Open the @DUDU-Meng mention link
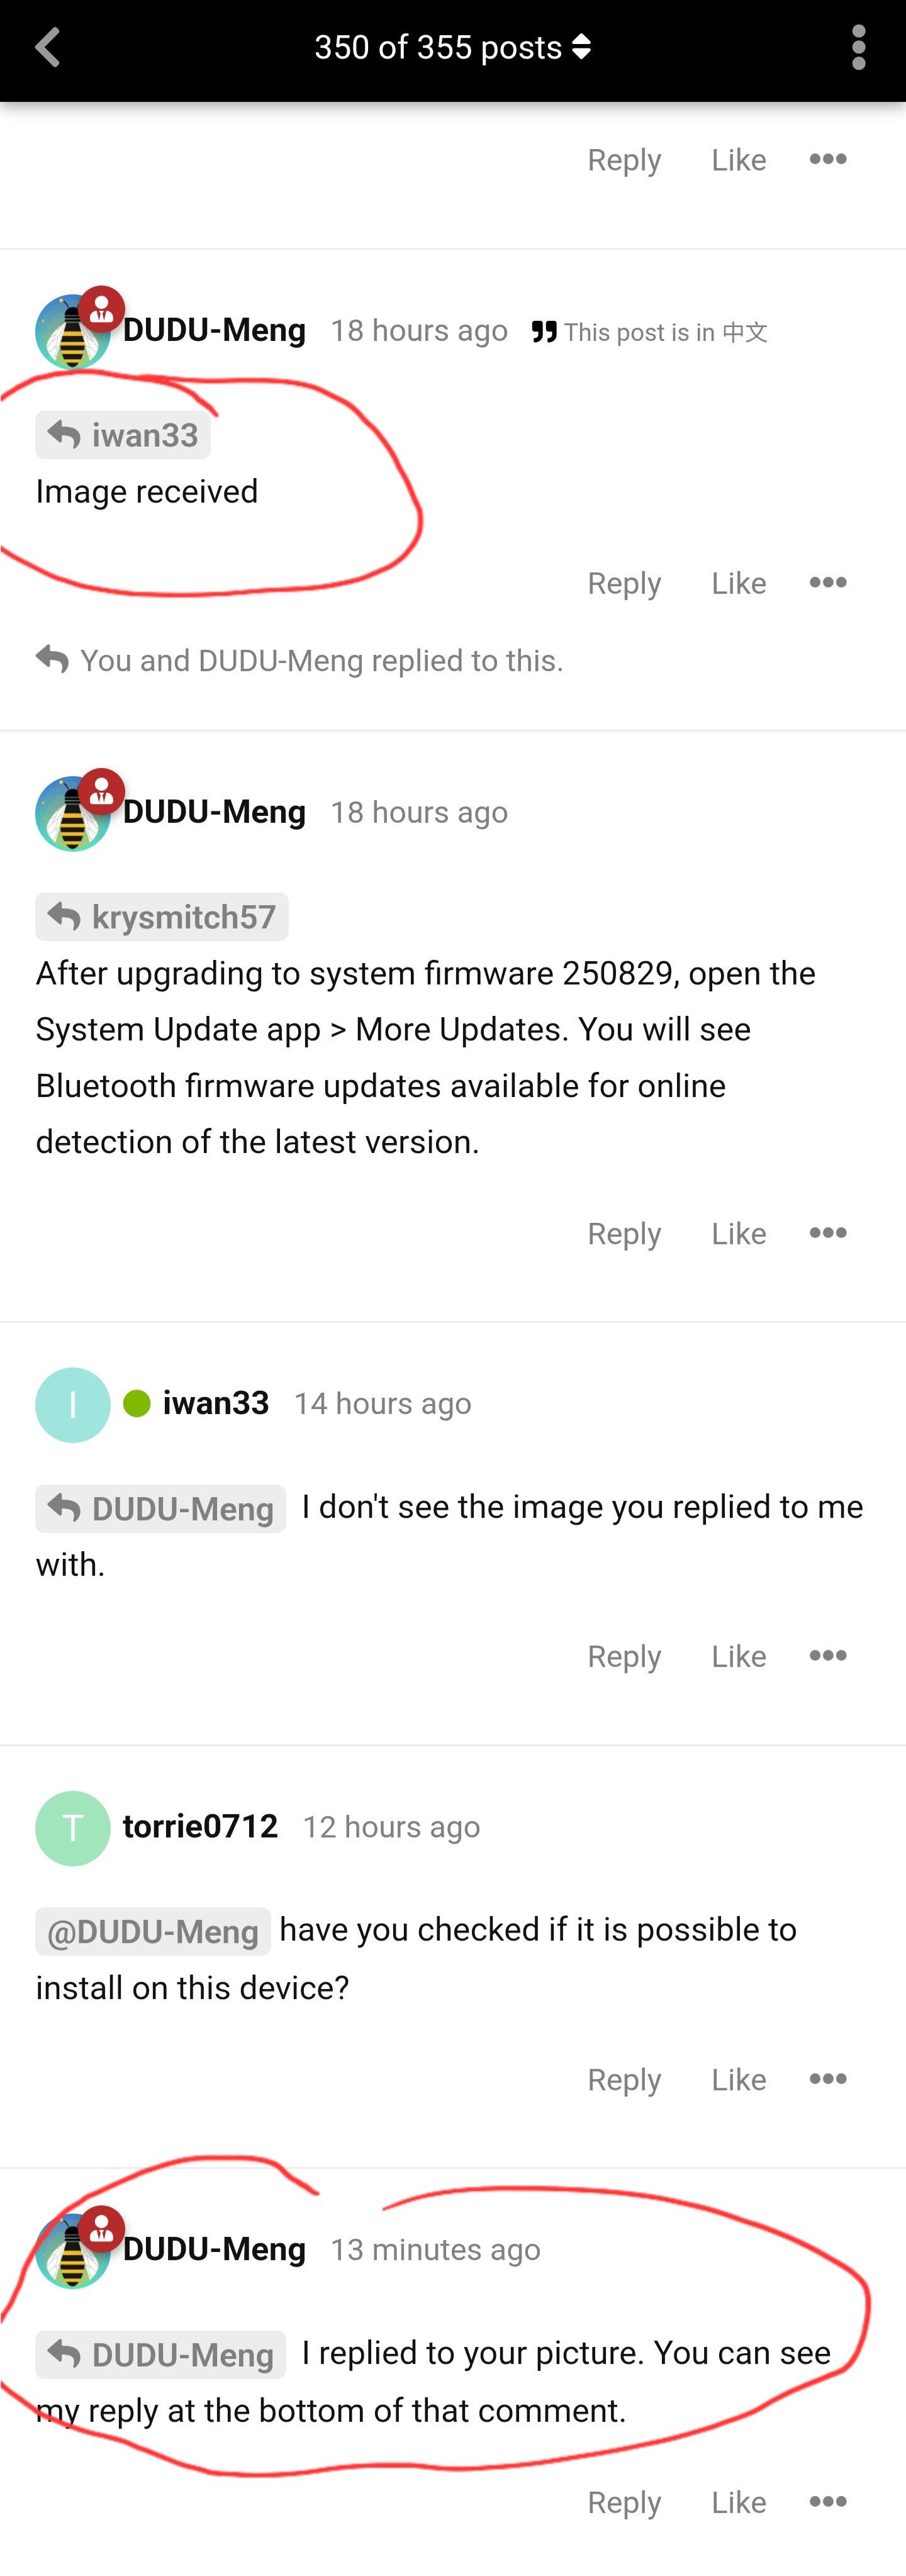906x2576 pixels. (x=153, y=1931)
